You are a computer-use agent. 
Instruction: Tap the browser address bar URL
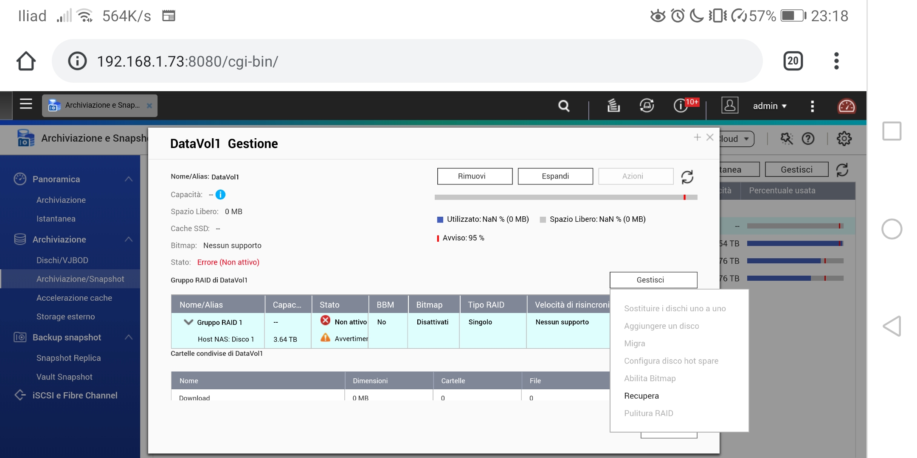[187, 61]
